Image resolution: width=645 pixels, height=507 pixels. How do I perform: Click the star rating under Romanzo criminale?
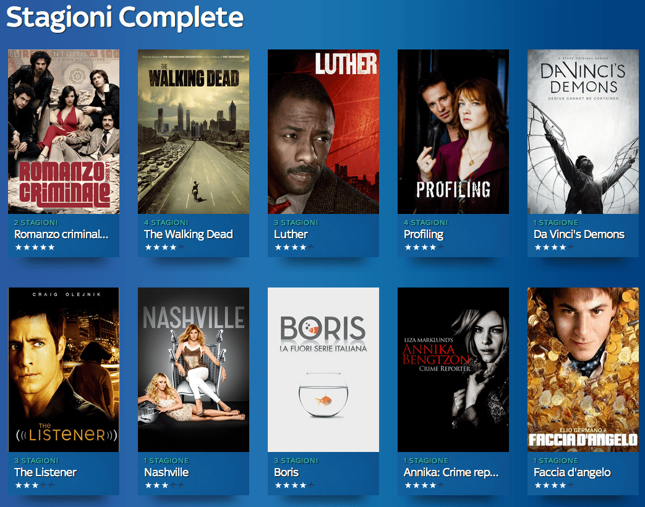tap(35, 247)
